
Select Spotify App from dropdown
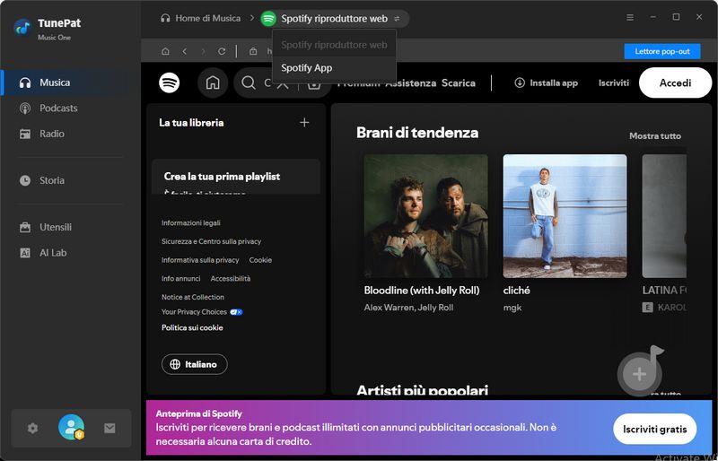[334, 68]
